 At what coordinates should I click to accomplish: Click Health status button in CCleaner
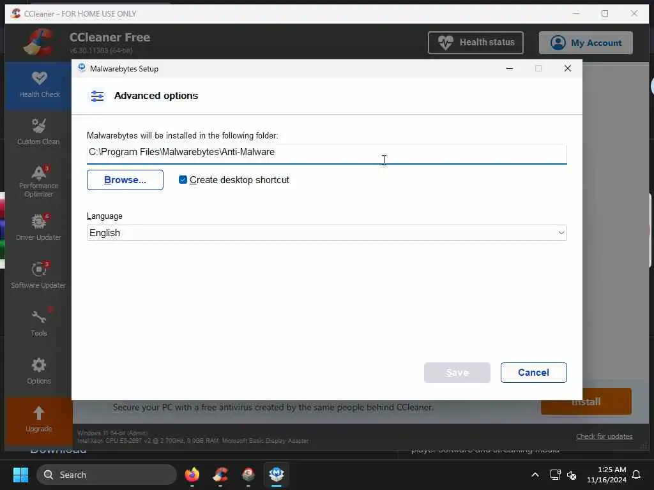475,43
